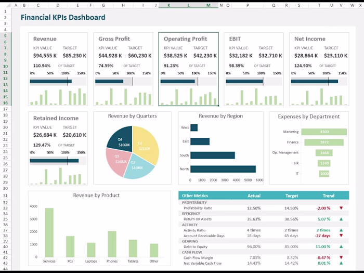Click Debt to Equity trend 11.00 %

pyautogui.click(x=323, y=247)
